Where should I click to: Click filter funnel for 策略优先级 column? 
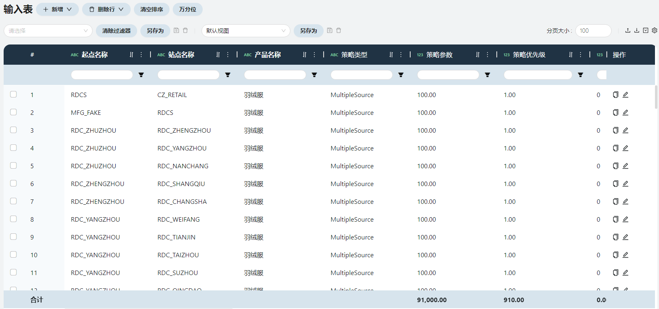tap(581, 75)
